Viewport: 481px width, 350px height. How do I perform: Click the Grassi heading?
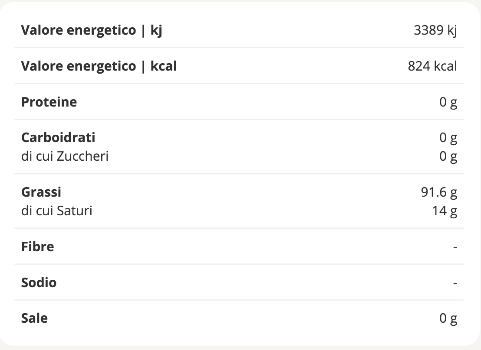[41, 192]
